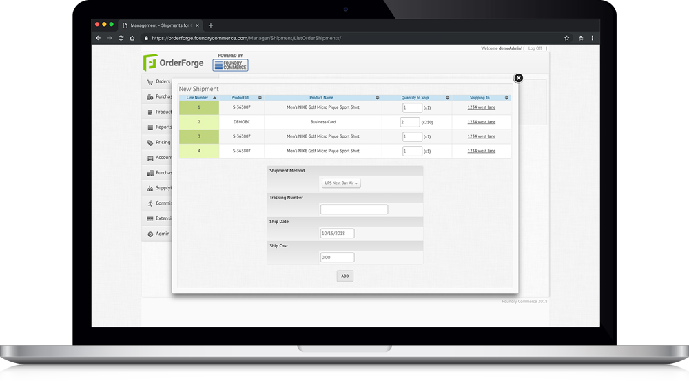Screen dimensions: 689x383
Task: Click the OrderForge logo
Action: click(x=174, y=63)
